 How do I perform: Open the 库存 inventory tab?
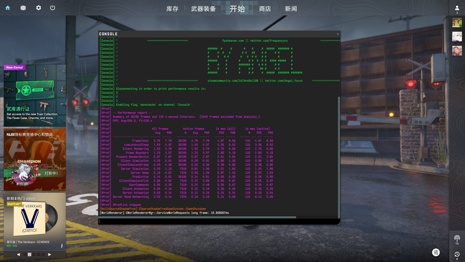(172, 9)
